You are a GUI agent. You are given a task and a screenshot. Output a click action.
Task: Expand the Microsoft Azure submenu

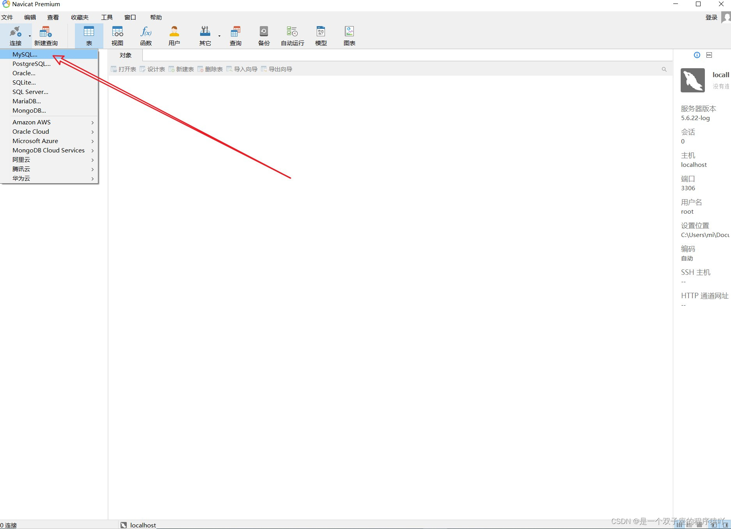49,141
